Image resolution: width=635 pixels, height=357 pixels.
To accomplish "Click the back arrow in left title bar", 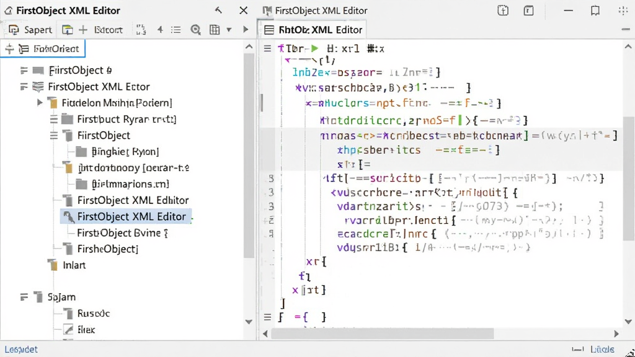I will click(x=218, y=10).
